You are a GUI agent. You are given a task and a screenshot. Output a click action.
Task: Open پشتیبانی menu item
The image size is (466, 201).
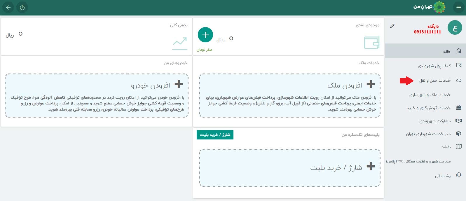tap(425, 176)
